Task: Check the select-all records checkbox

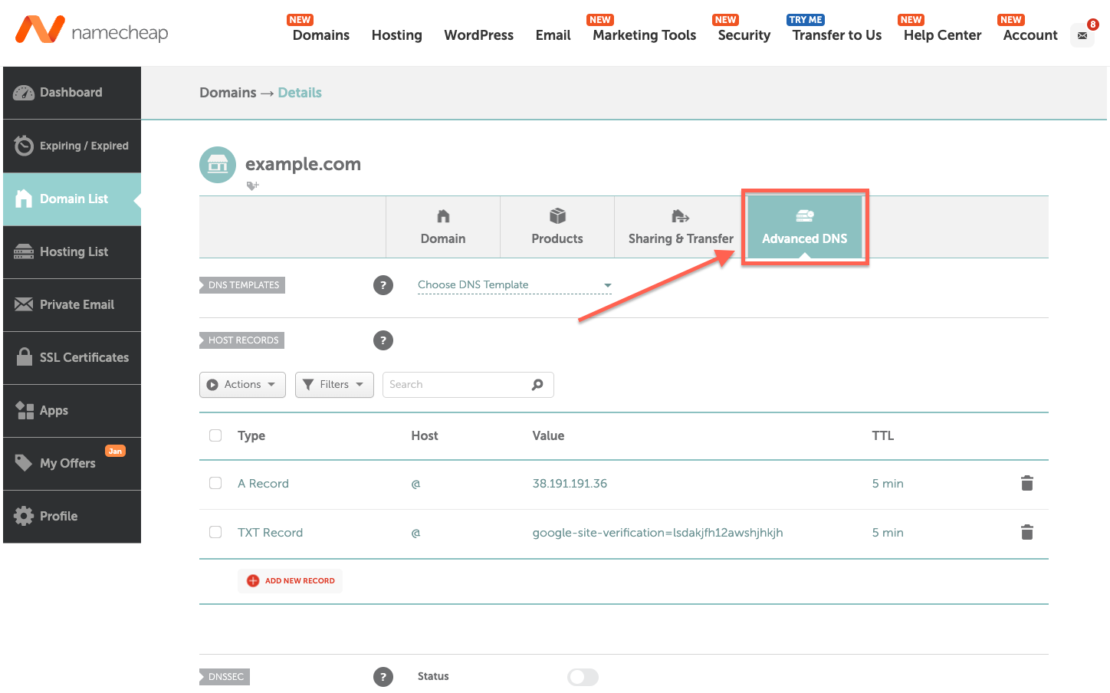Action: (x=215, y=435)
